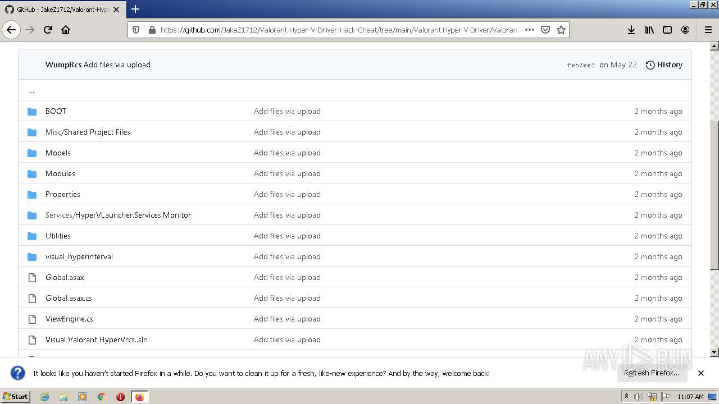Toggle the sidebar view icon

click(x=667, y=30)
